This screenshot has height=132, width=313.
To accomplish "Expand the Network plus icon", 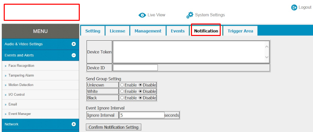I will click(74, 124).
